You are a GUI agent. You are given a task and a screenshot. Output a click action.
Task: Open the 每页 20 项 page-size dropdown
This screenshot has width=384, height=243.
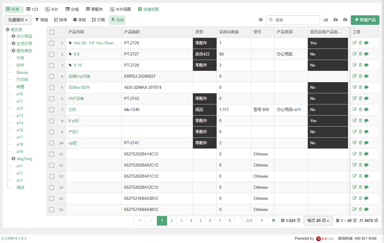click(318, 220)
